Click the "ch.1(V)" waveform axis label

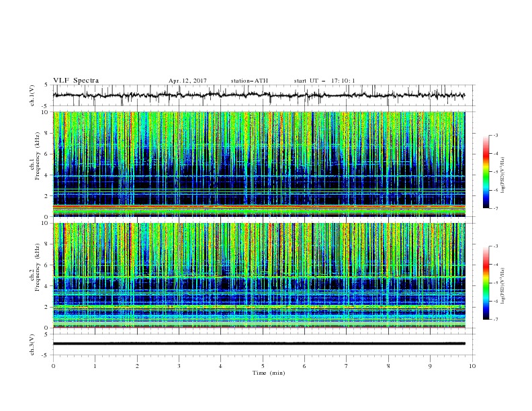point(32,95)
